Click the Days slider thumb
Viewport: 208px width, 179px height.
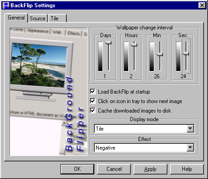108,43
